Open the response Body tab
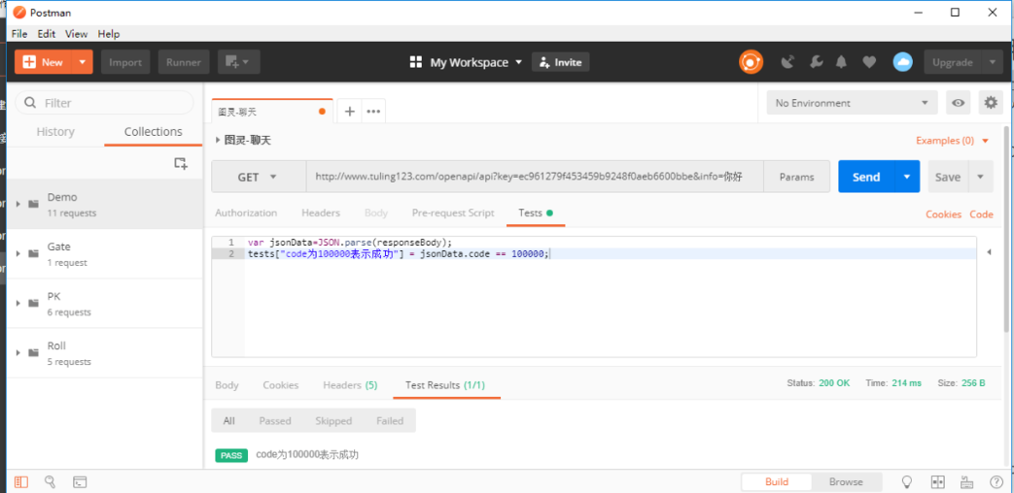Viewport: 1014px width, 493px height. pos(227,385)
